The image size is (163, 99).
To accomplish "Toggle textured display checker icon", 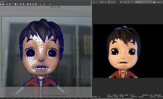I will click(18, 4).
